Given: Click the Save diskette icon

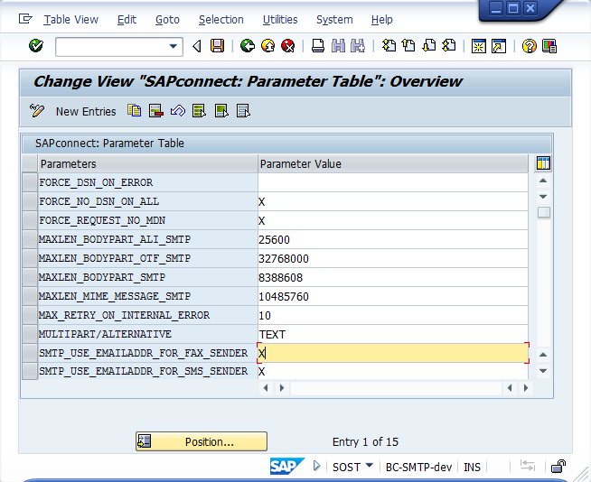Looking at the screenshot, I should [217, 46].
